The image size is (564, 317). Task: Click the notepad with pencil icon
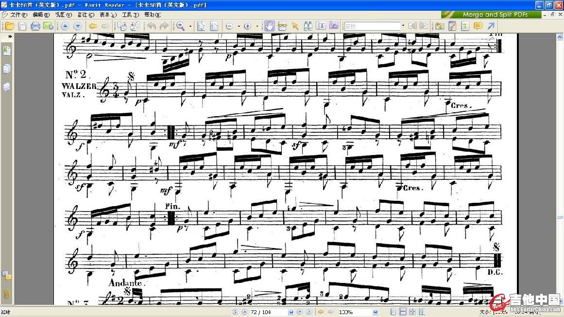(452, 26)
